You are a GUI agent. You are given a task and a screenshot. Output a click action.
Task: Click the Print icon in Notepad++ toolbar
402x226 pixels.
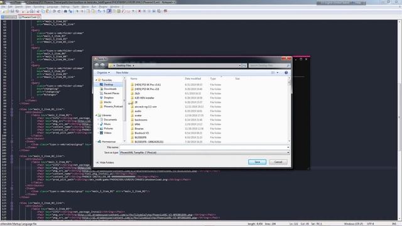pyautogui.click(x=32, y=11)
